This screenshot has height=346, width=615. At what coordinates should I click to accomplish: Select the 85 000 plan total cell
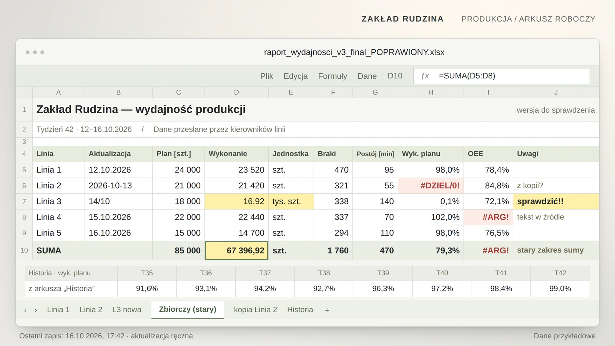[x=178, y=251]
